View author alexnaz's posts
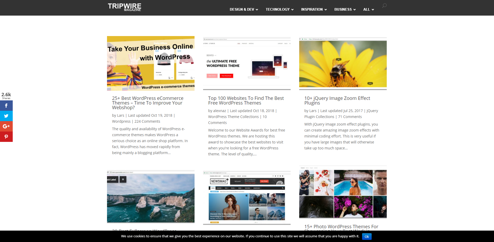494x242 pixels. pyautogui.click(x=220, y=111)
